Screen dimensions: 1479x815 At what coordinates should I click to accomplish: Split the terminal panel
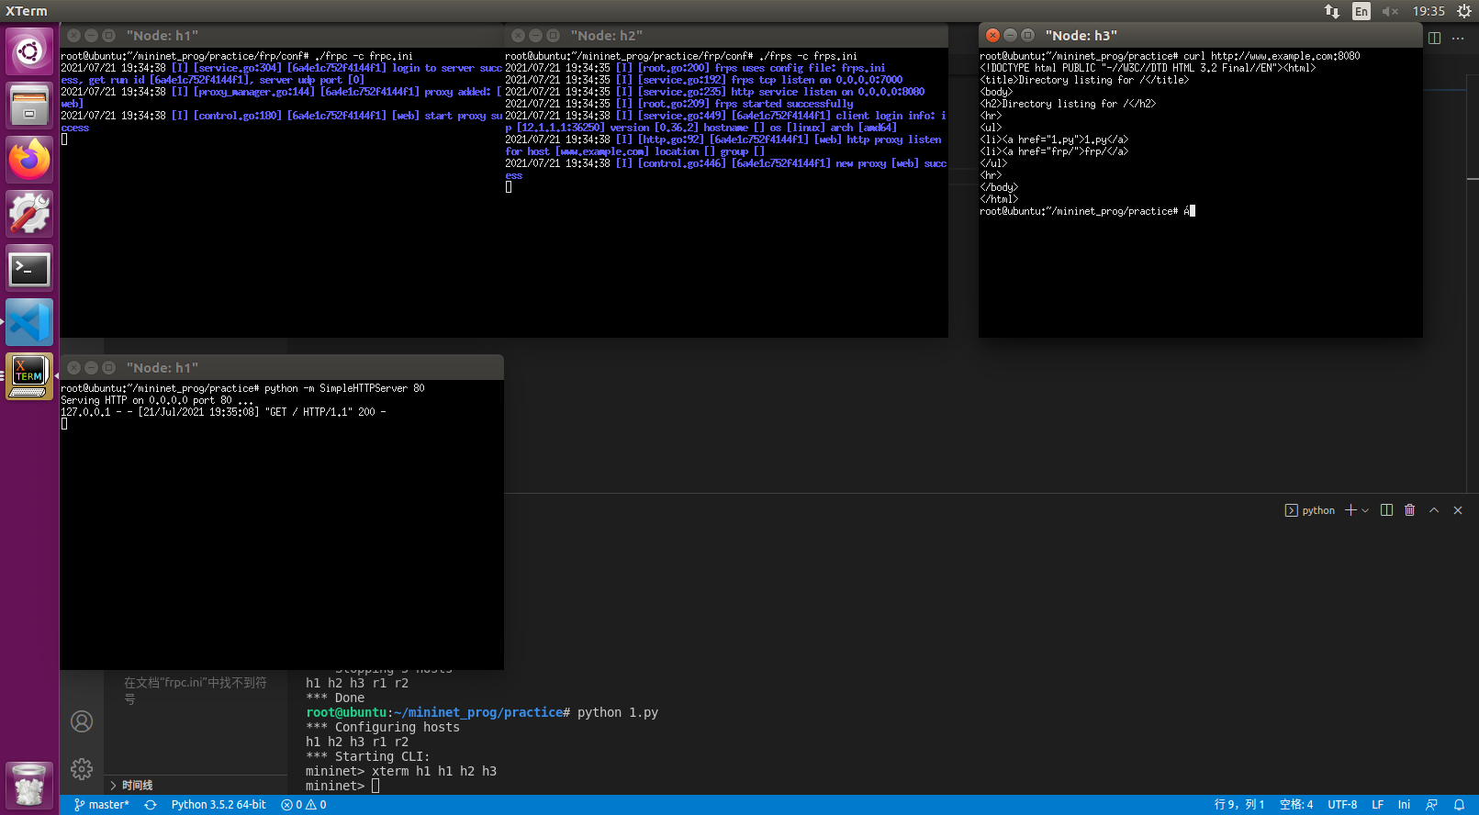click(1386, 510)
